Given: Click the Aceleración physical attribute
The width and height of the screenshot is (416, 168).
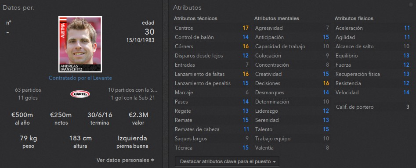Looking at the screenshot, I should (373, 28).
